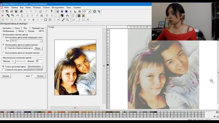Toggle checkbox at bottom-right of palette bar

(215, 116)
